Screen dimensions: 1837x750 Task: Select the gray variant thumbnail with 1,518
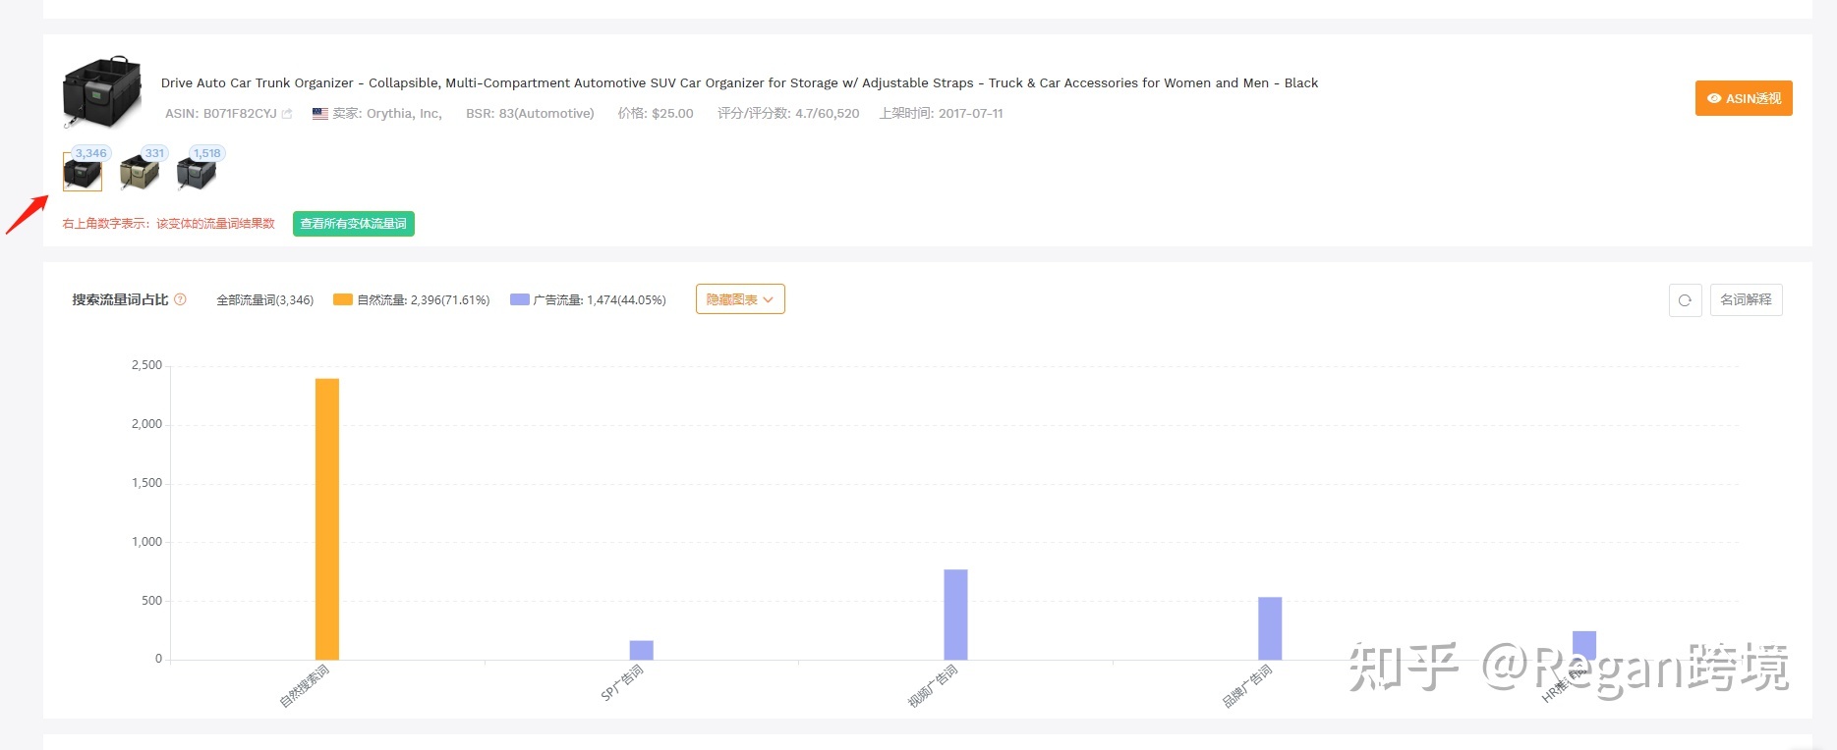click(x=196, y=174)
